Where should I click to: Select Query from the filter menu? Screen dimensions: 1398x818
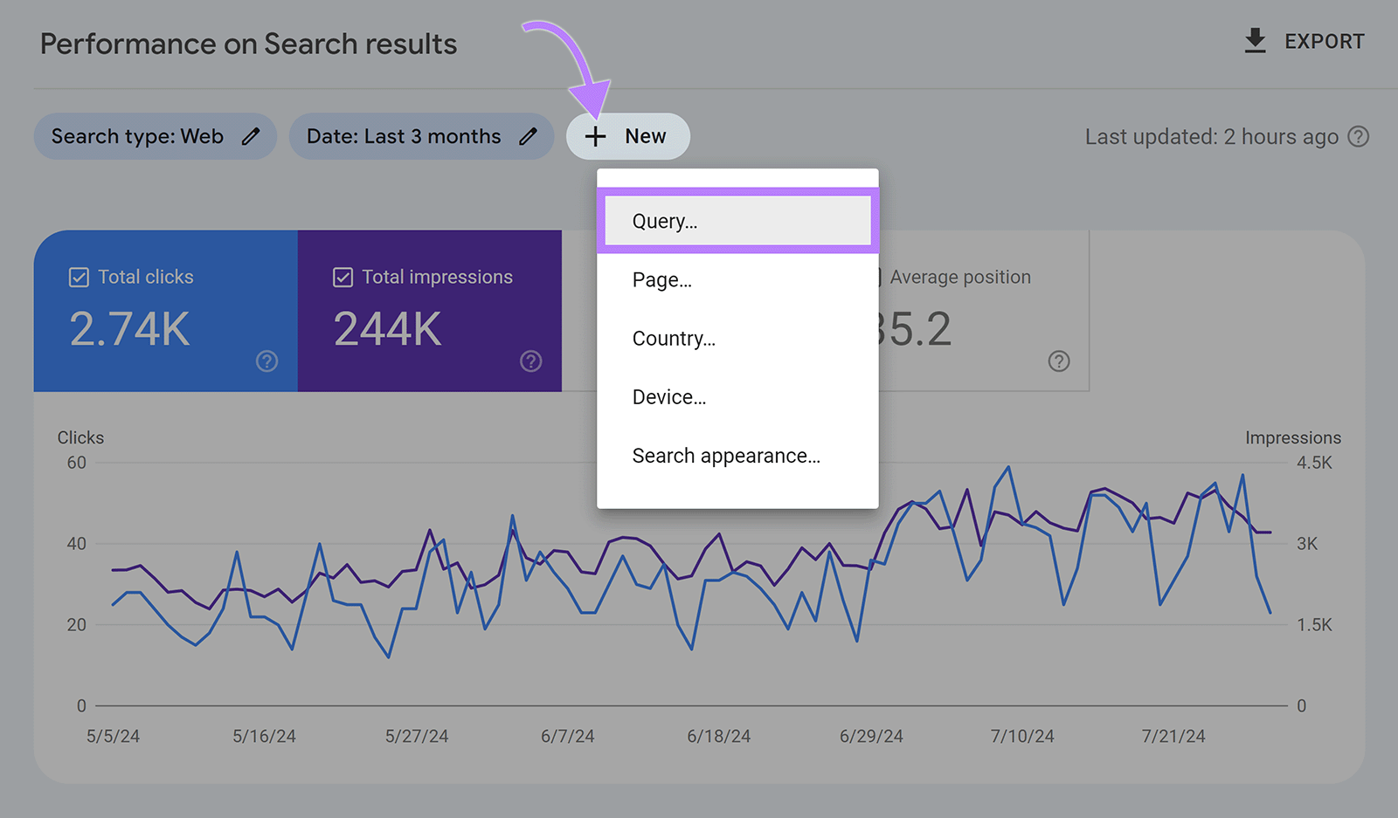(x=737, y=220)
